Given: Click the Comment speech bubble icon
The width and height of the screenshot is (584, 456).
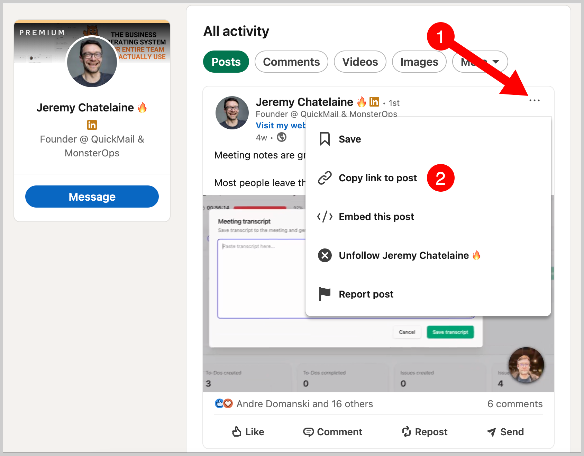Looking at the screenshot, I should click(308, 432).
